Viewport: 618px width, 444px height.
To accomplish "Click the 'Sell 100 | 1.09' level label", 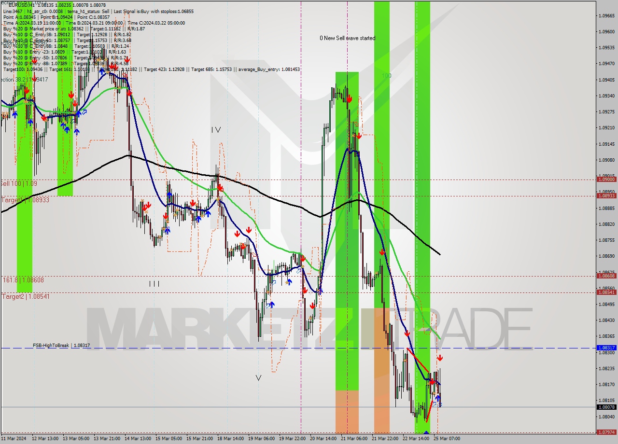I will pyautogui.click(x=18, y=184).
